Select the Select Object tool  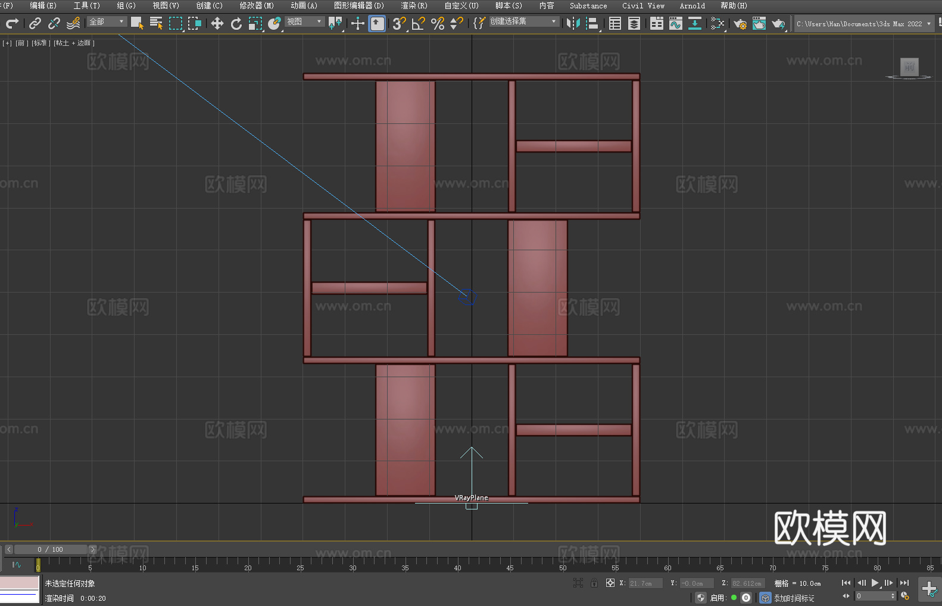137,23
